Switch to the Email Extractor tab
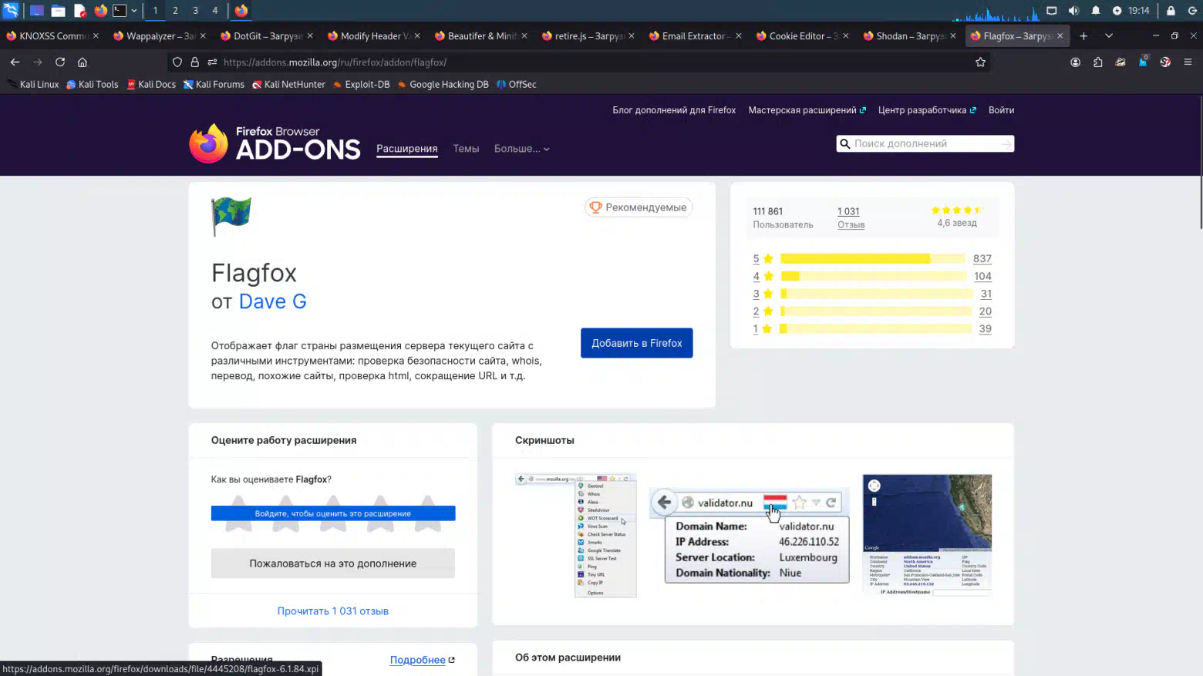Screen dimensions: 1203x676 coord(696,36)
